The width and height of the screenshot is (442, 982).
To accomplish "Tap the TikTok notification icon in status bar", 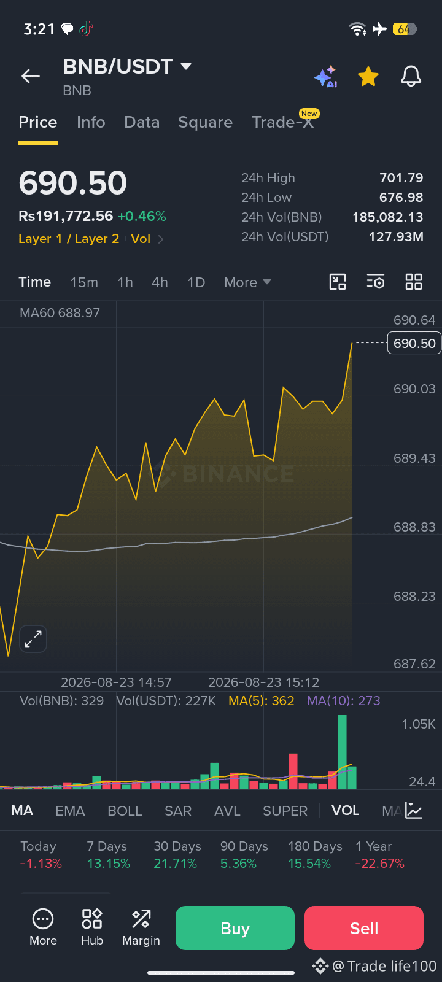I will (86, 29).
